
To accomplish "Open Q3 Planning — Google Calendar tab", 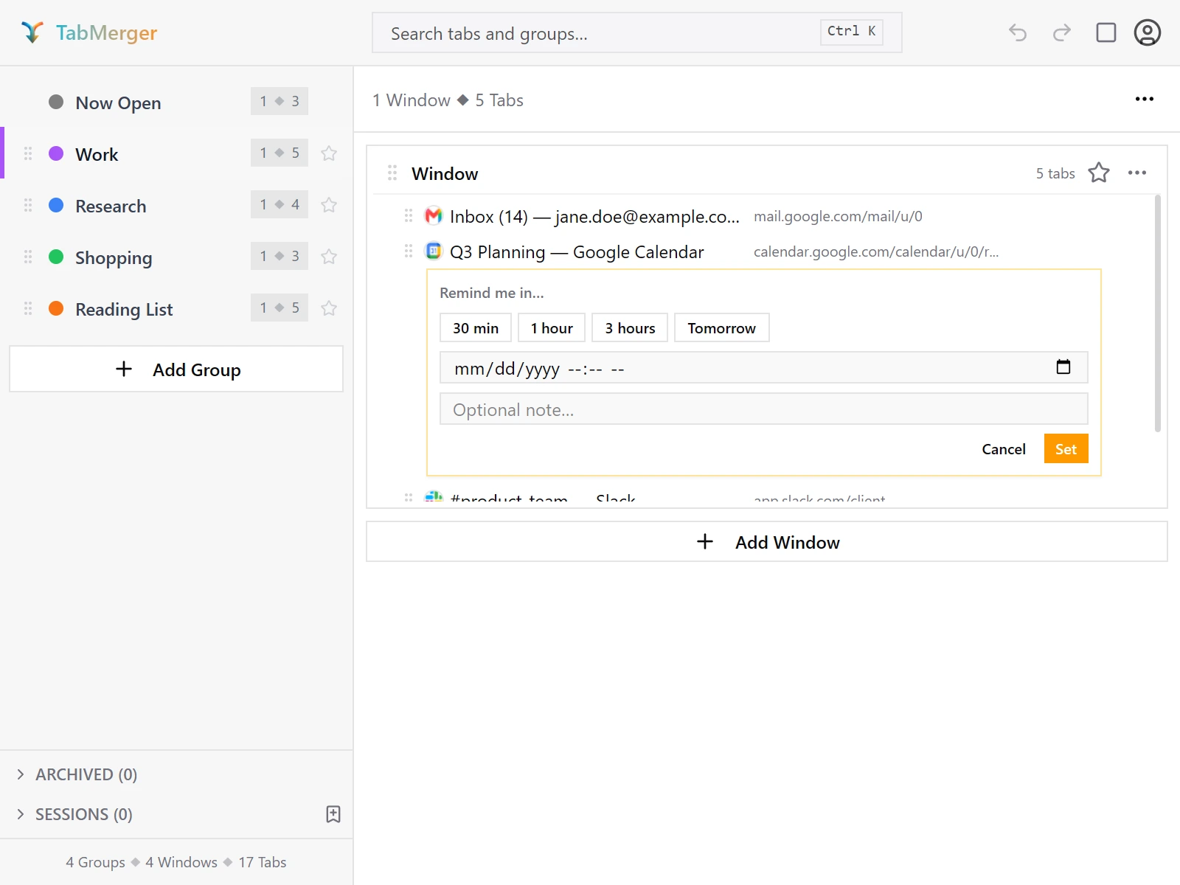I will [577, 251].
